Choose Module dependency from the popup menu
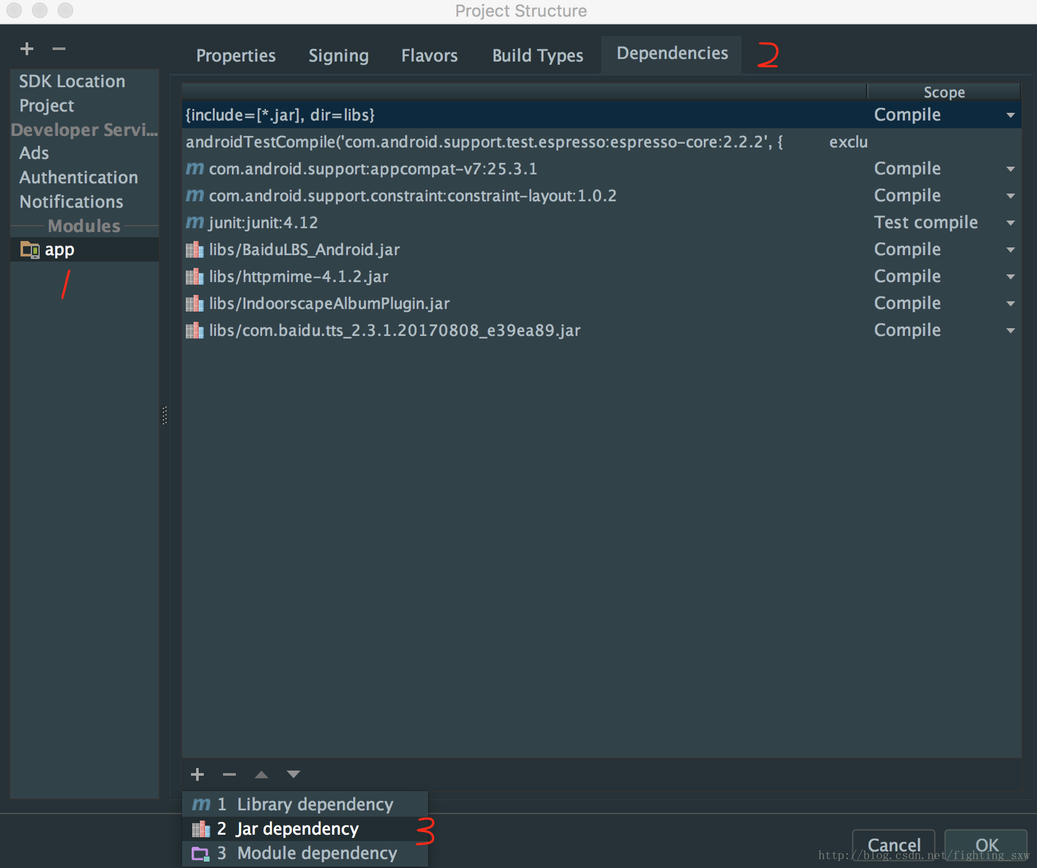 [x=305, y=853]
